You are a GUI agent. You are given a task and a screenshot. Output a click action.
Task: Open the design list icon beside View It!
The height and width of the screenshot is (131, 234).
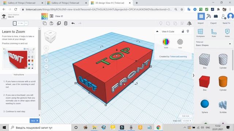point(52,16)
